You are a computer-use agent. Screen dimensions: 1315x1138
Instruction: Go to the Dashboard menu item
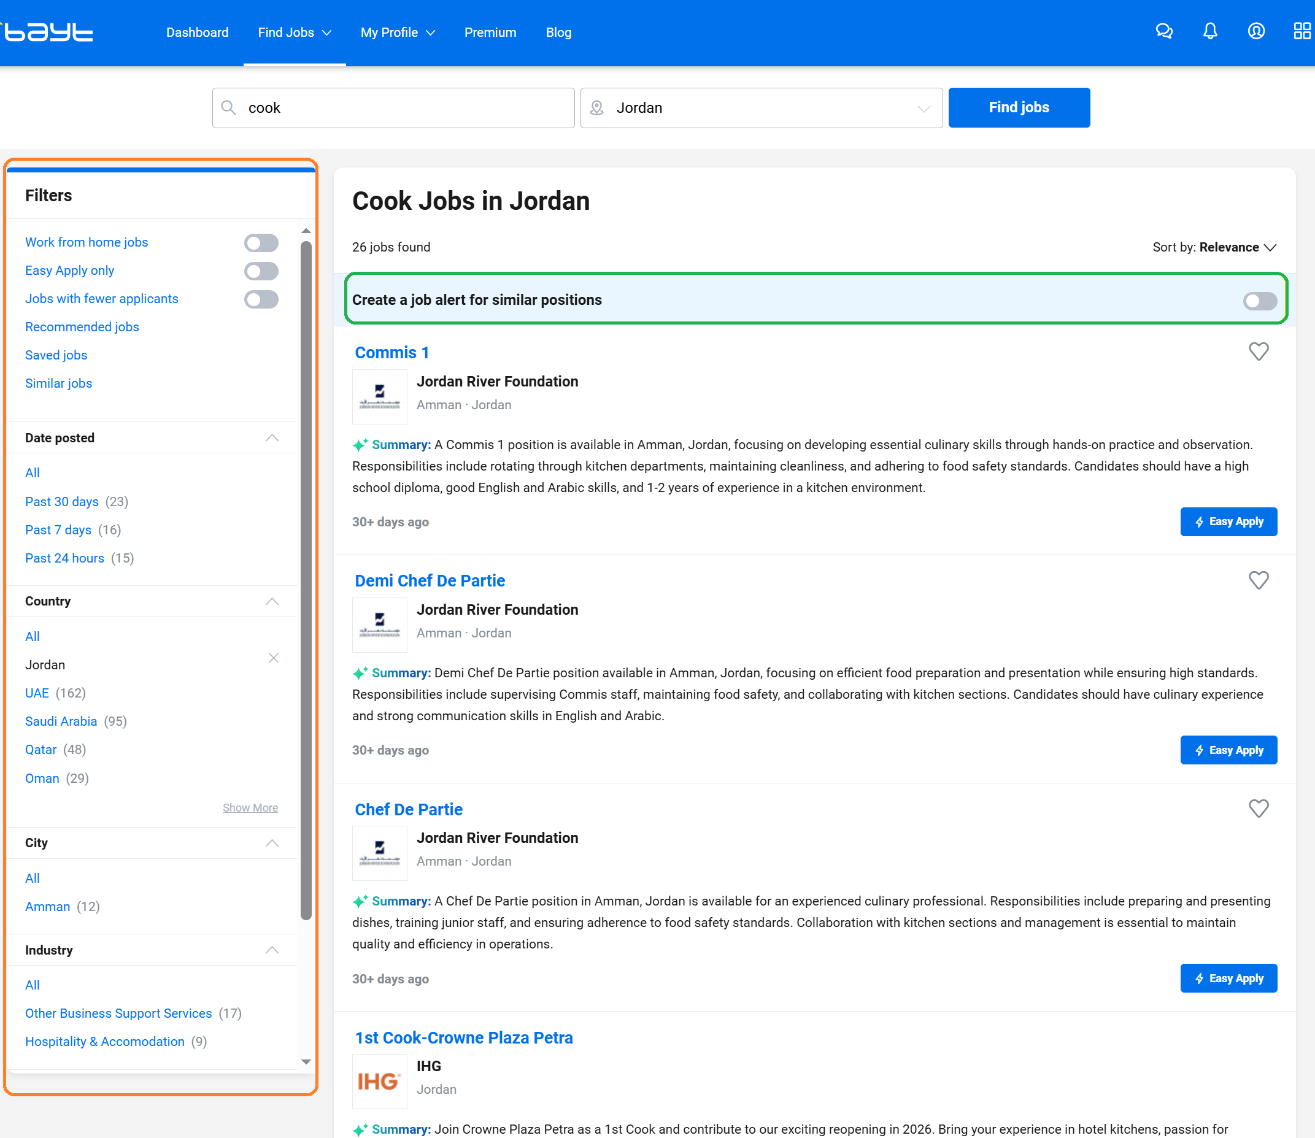pos(197,33)
